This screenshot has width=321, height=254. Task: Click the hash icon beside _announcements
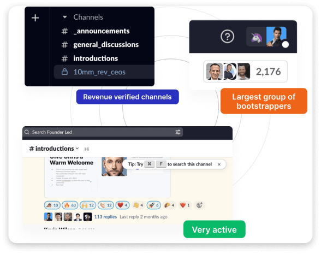tap(64, 31)
